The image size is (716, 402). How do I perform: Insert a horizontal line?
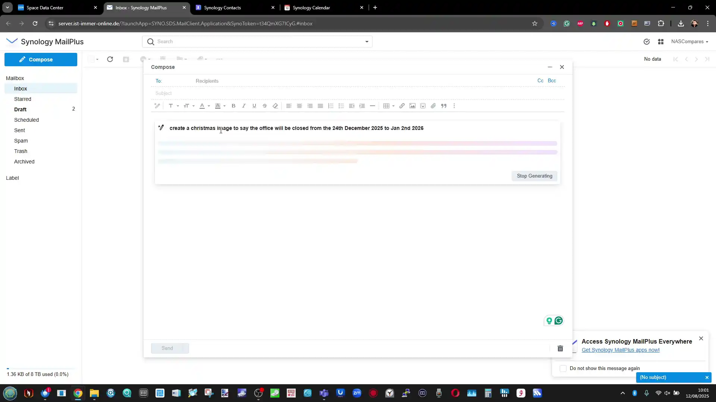tap(373, 106)
